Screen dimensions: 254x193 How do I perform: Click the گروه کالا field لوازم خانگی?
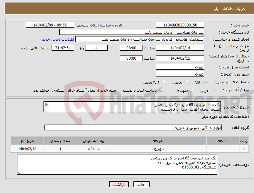pyautogui.click(x=133, y=127)
